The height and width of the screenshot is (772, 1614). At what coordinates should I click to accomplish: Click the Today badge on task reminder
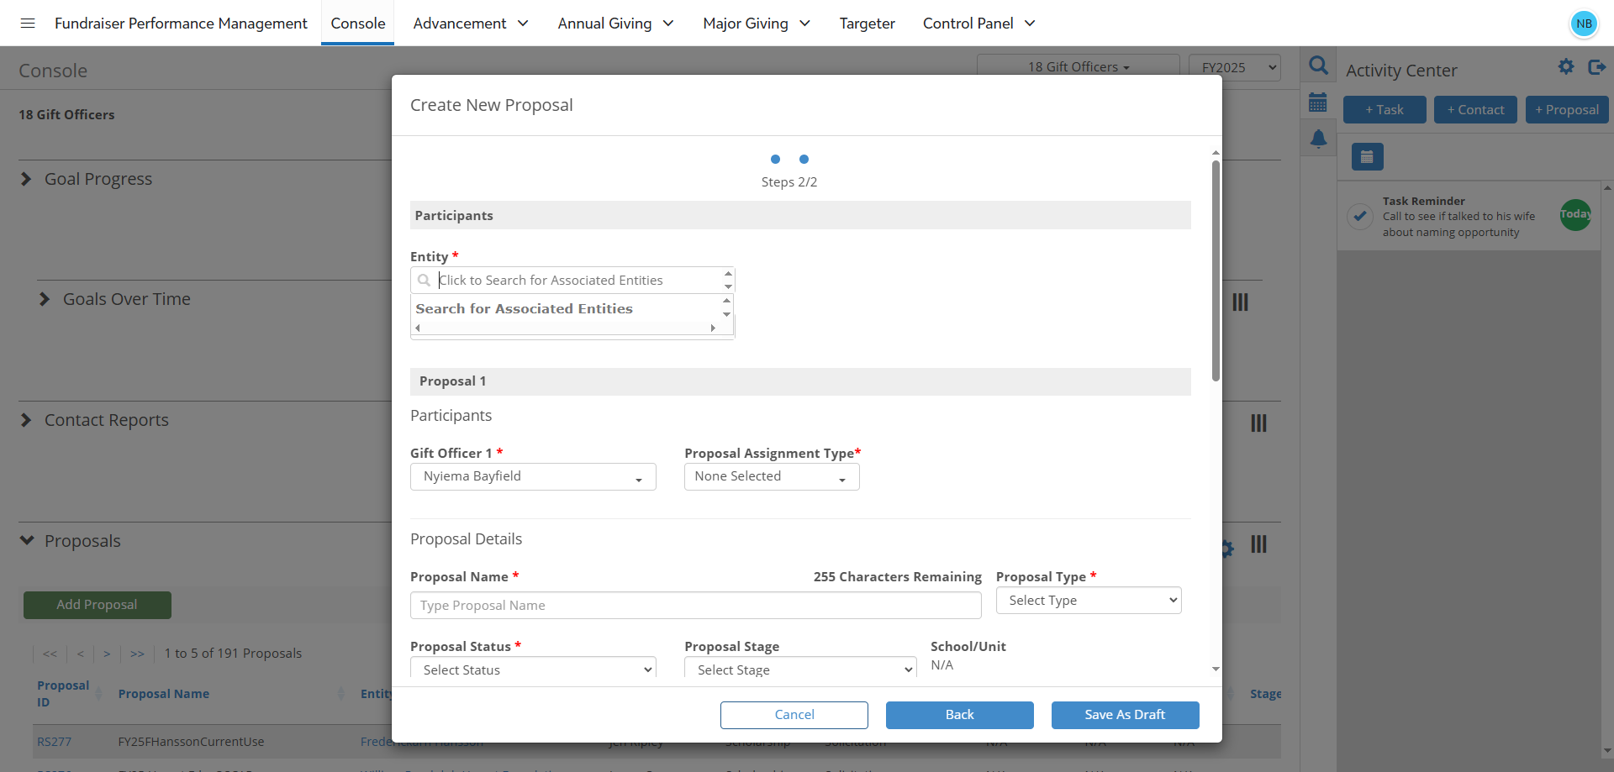pos(1575,214)
